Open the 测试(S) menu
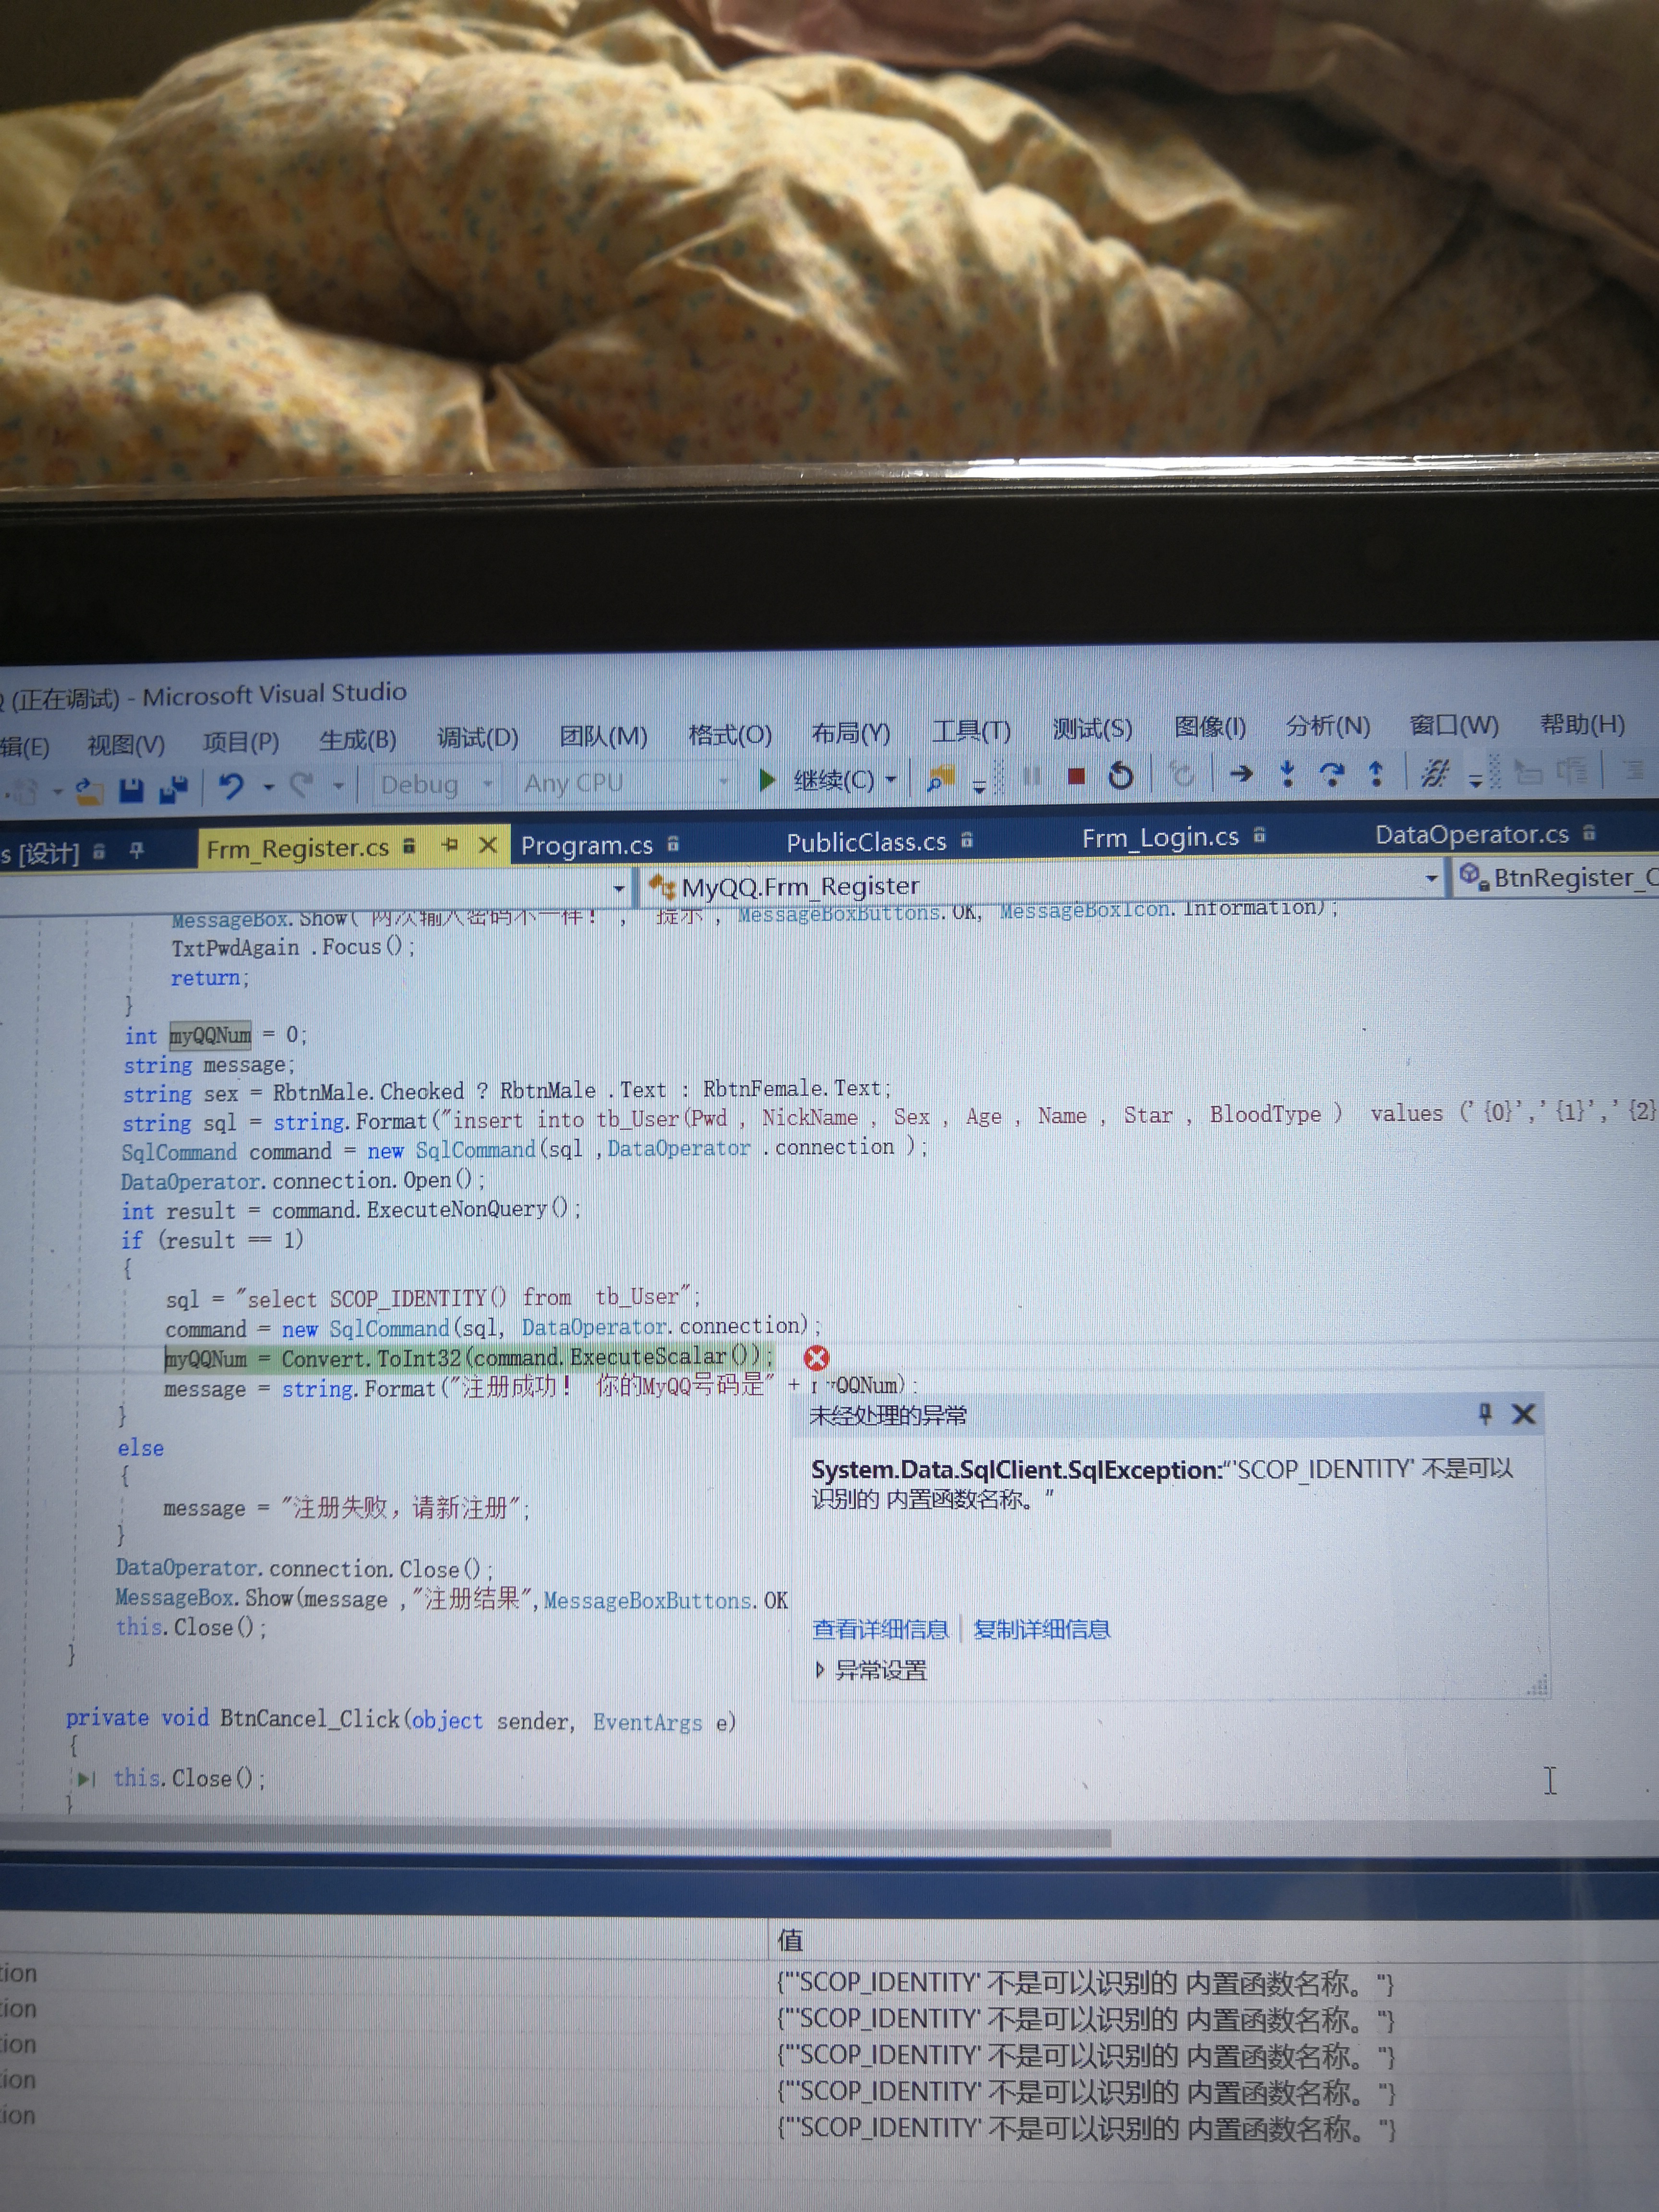This screenshot has width=1659, height=2212. (1092, 729)
